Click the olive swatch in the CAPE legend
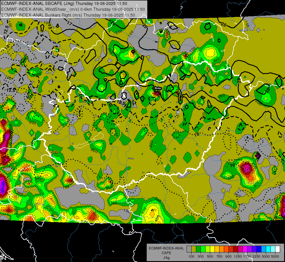The width and height of the screenshot is (285, 262). pyautogui.click(x=194, y=249)
